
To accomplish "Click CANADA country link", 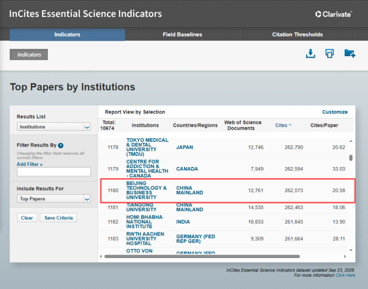I will tap(187, 169).
